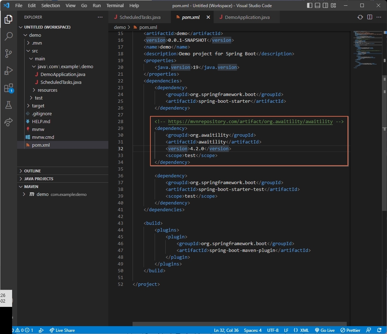Open the View menu
The image size is (387, 334).
pos(70,5)
